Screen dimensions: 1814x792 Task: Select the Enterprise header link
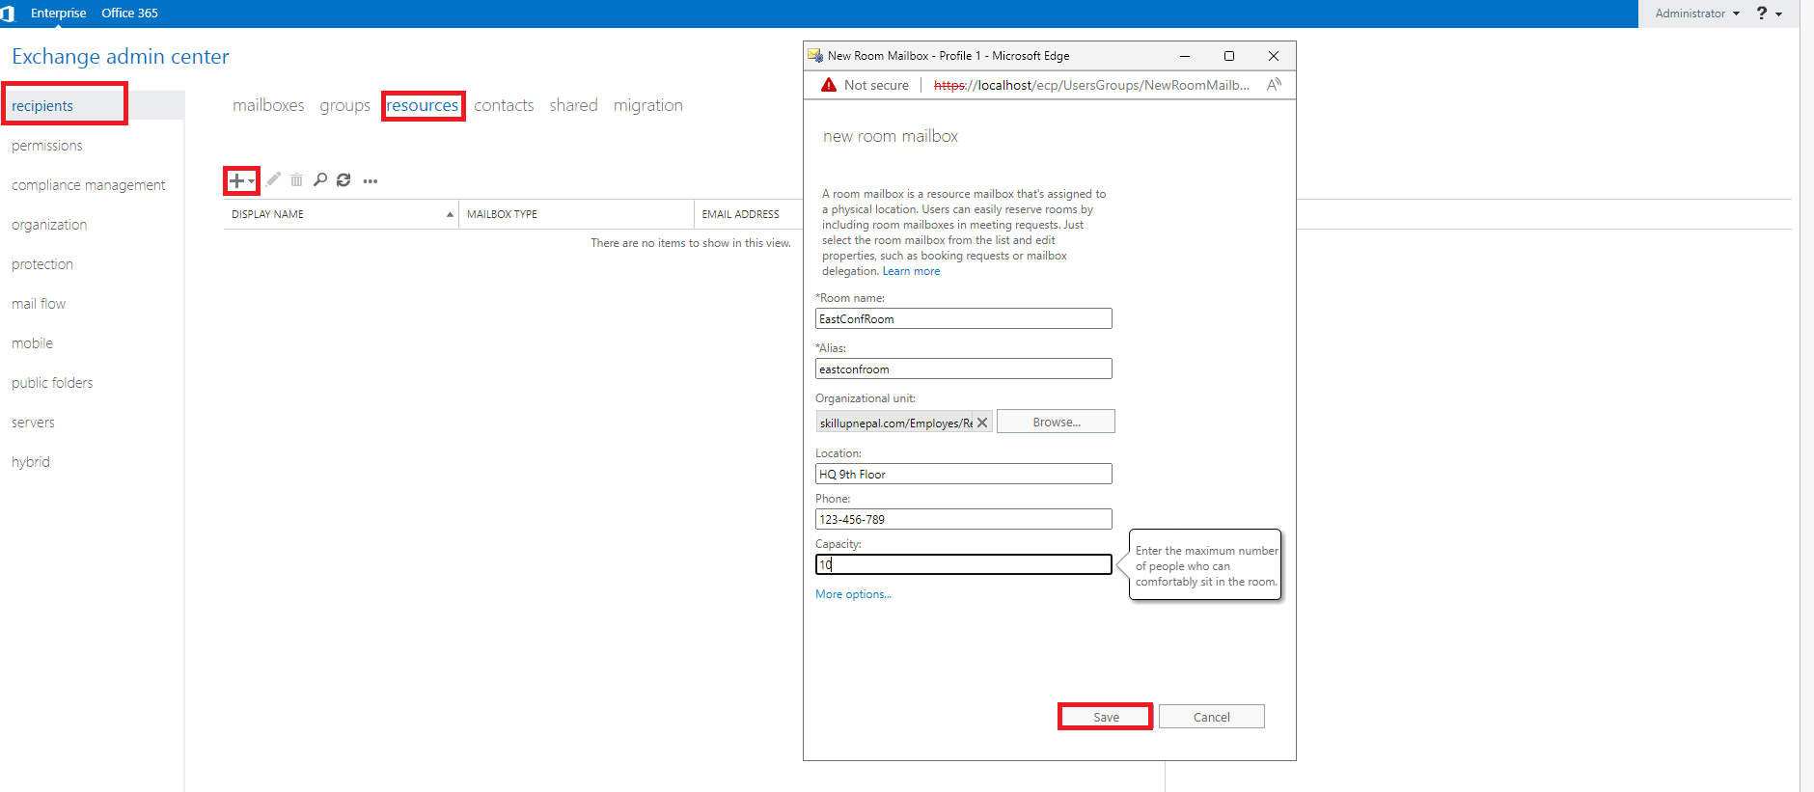[58, 14]
